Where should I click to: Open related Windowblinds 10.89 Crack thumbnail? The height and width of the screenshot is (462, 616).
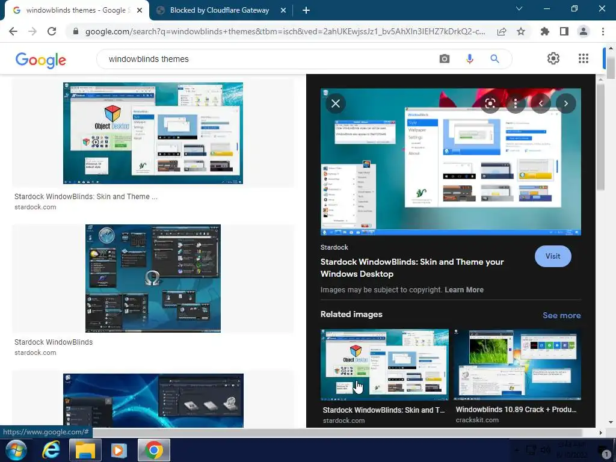[x=517, y=365]
